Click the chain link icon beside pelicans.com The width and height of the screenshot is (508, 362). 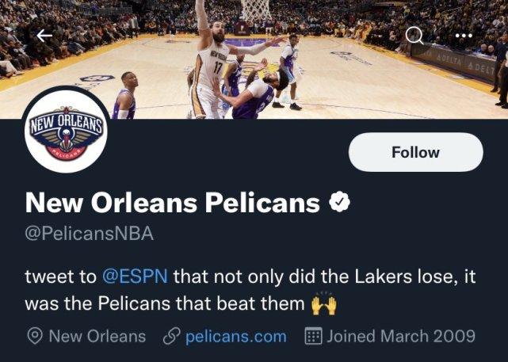point(169,336)
